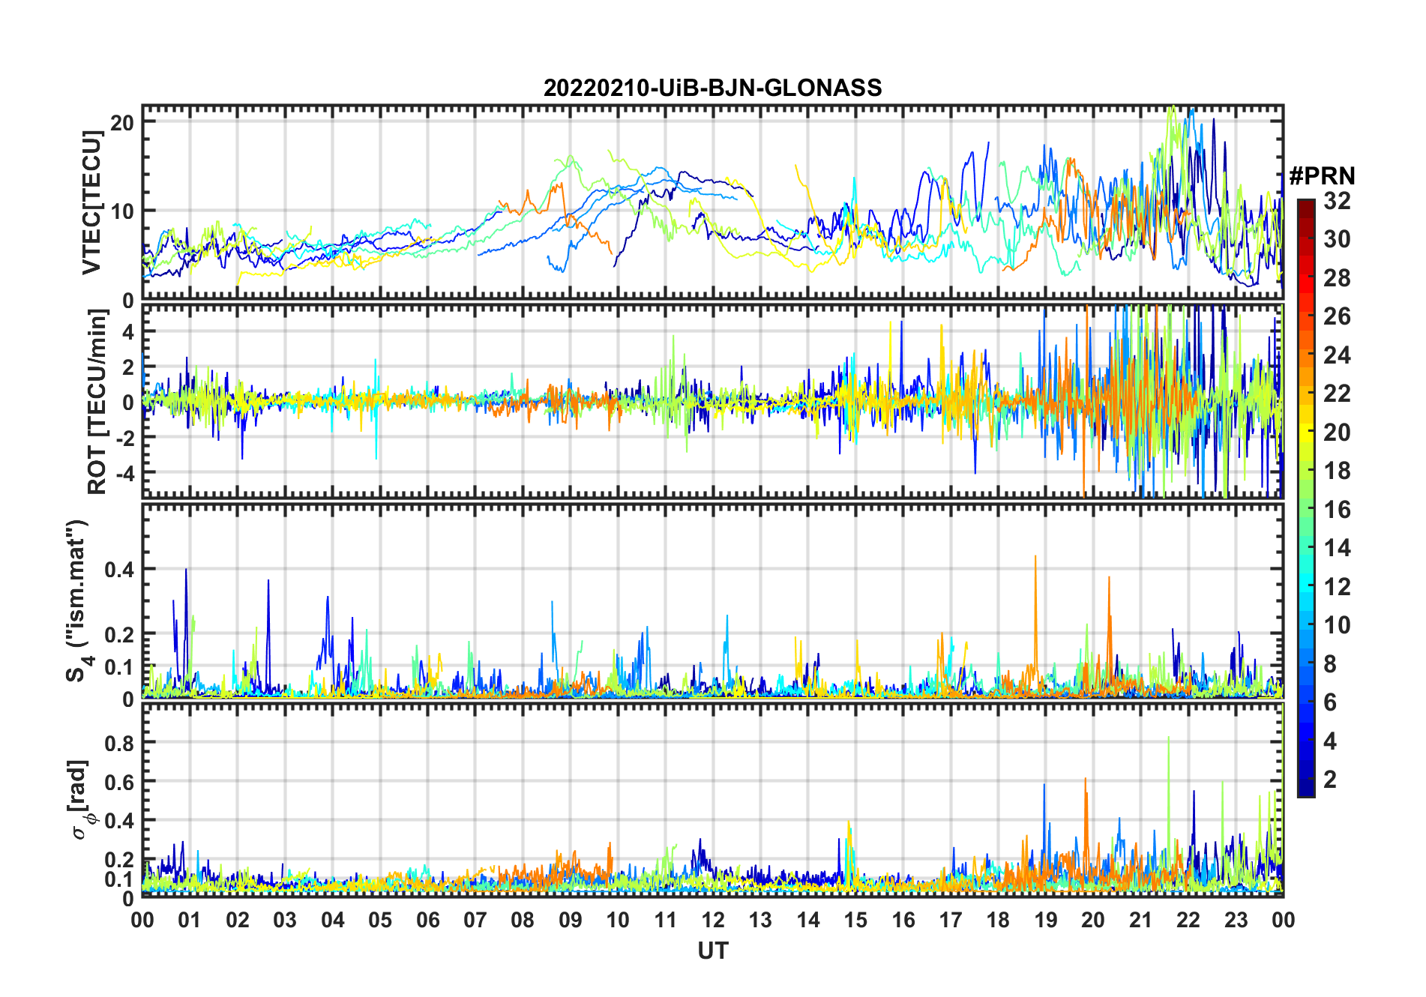Click colorbar tick label 32
Screen dimensions: 1426x997
1337,201
